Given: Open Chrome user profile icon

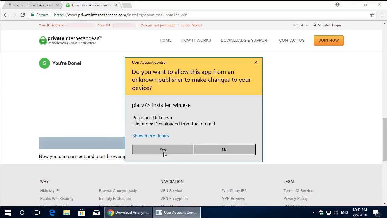Looking at the screenshot, I should [337, 5].
